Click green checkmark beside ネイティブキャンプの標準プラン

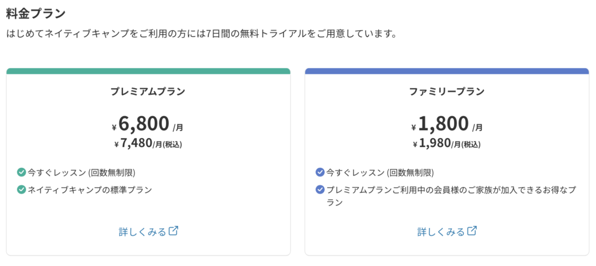[22, 189]
